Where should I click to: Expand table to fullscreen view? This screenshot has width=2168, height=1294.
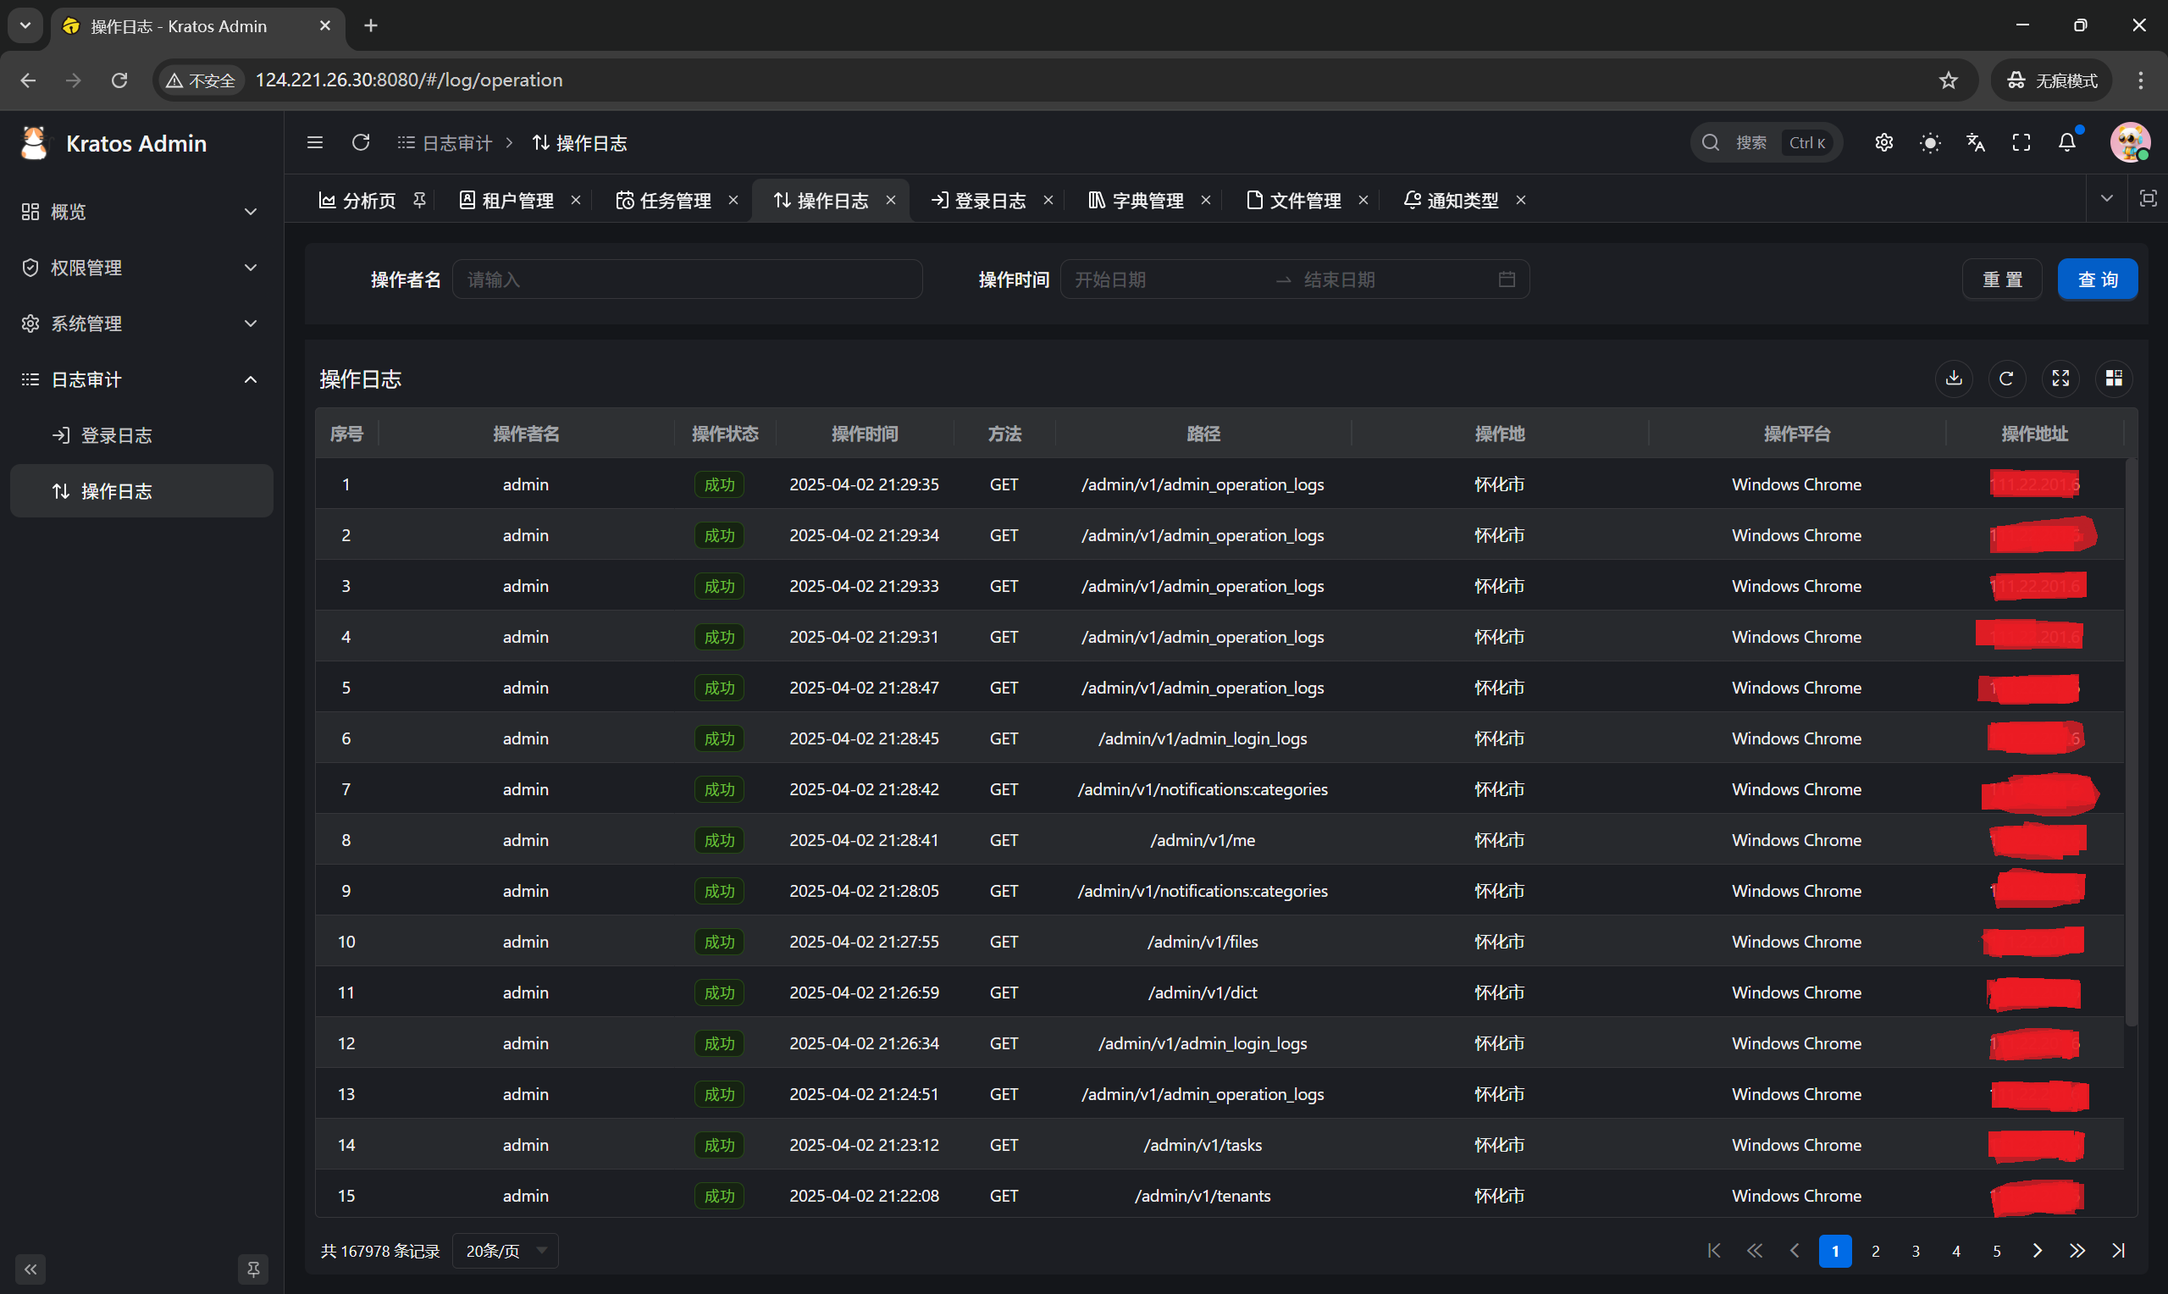click(2060, 379)
